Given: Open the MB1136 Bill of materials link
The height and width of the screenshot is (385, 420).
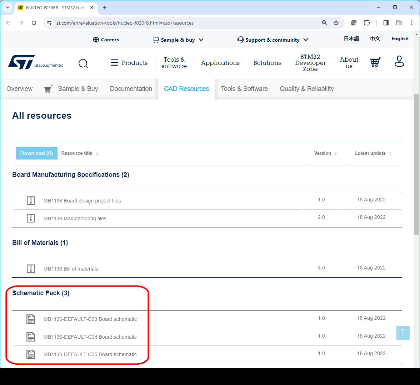Looking at the screenshot, I should 71,268.
